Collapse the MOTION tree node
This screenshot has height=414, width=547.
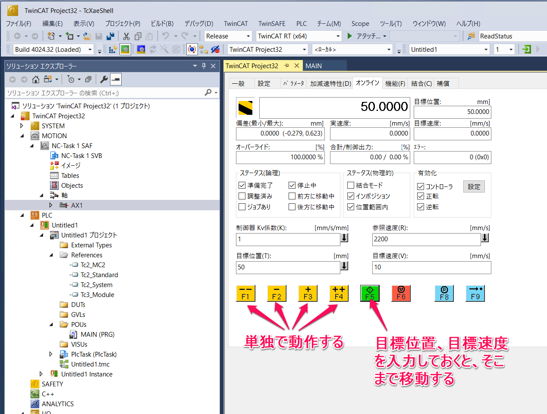pos(22,136)
